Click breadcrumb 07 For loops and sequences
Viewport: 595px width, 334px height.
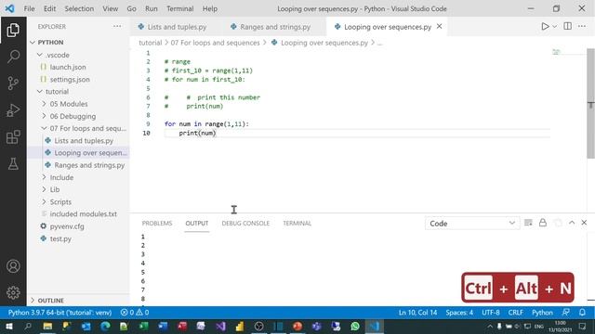[x=215, y=43]
